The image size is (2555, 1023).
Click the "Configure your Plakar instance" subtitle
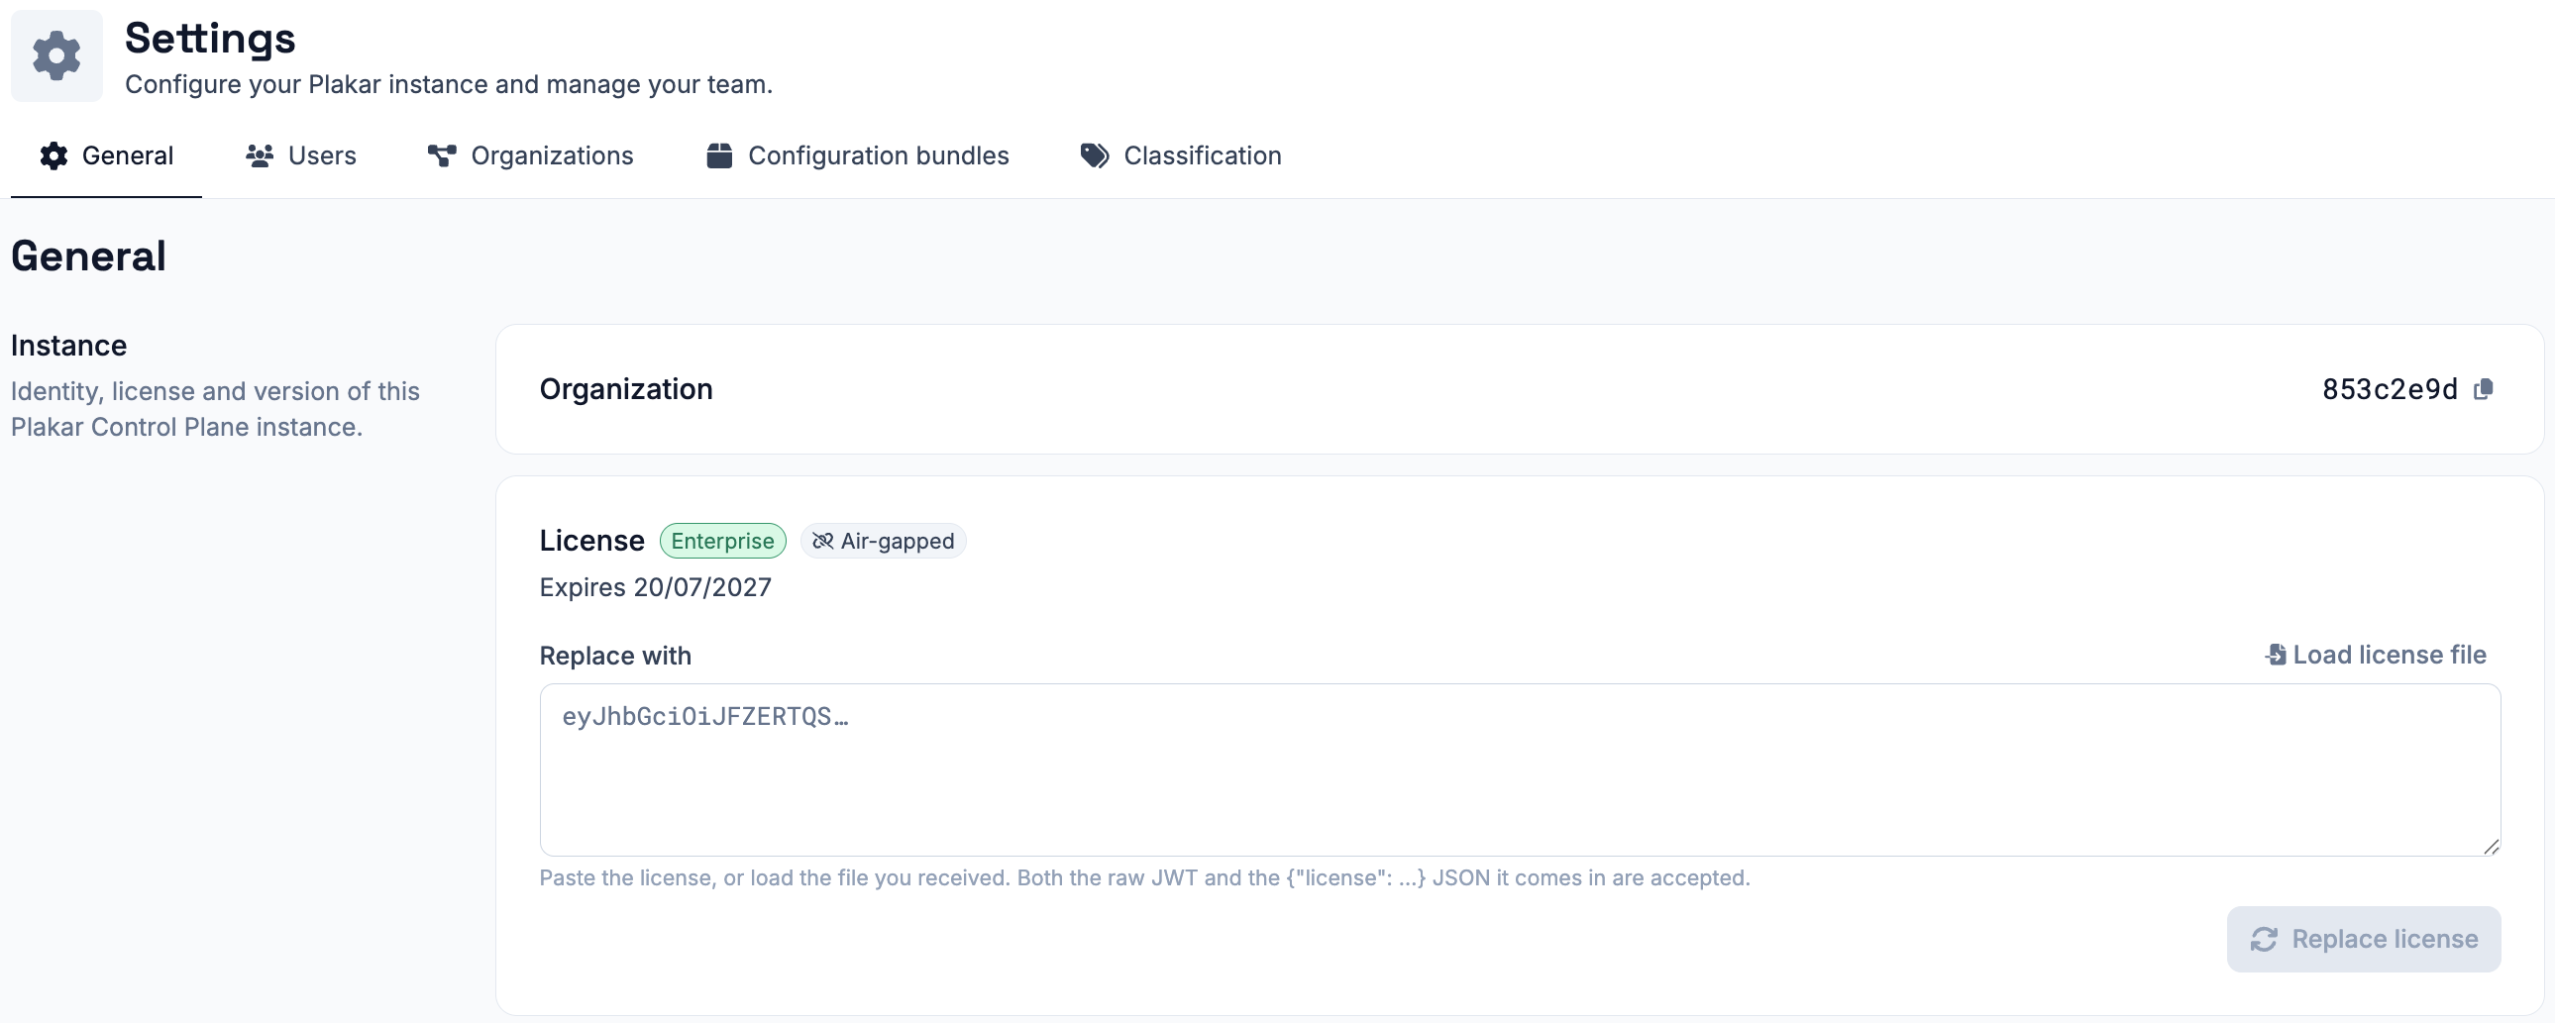[x=449, y=84]
